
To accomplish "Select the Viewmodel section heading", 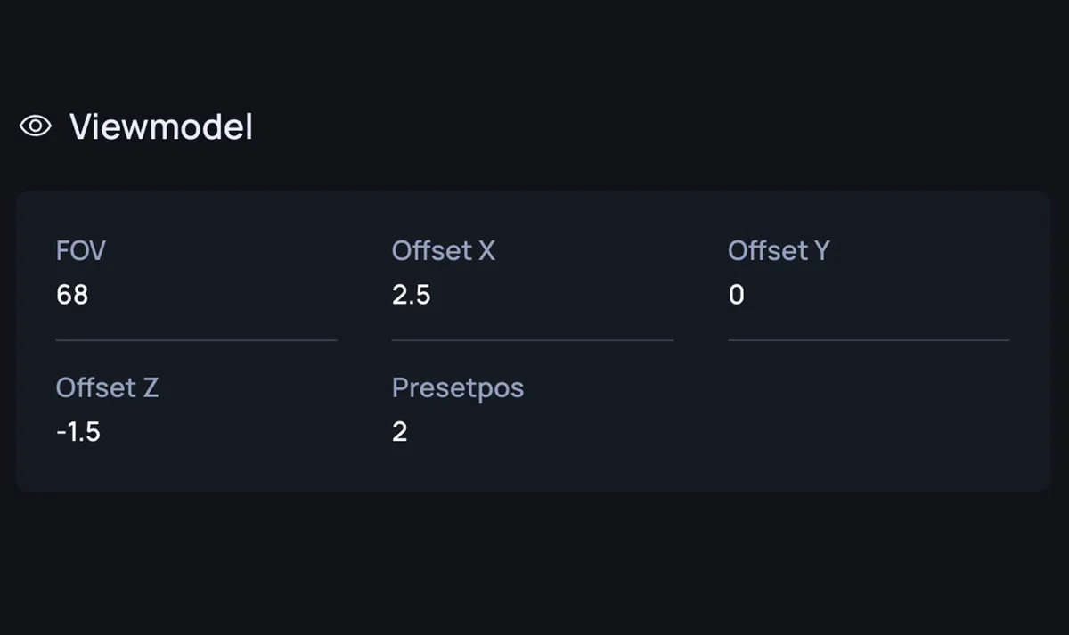I will tap(161, 127).
